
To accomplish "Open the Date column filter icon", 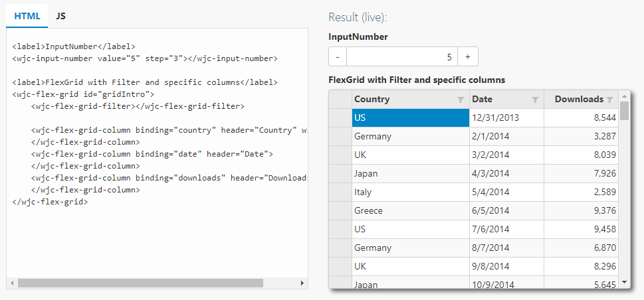I will pyautogui.click(x=535, y=100).
